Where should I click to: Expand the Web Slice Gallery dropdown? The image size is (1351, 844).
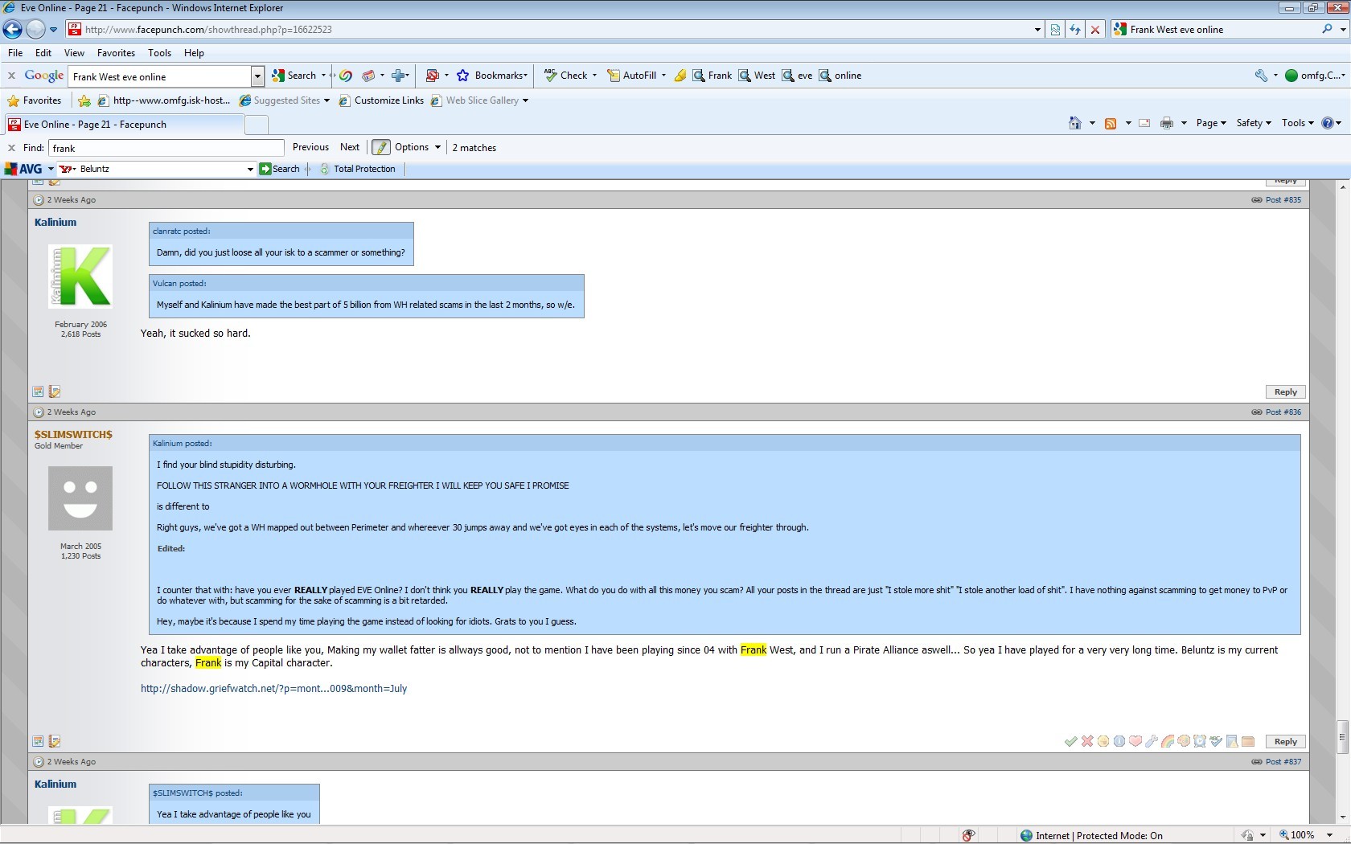click(525, 100)
